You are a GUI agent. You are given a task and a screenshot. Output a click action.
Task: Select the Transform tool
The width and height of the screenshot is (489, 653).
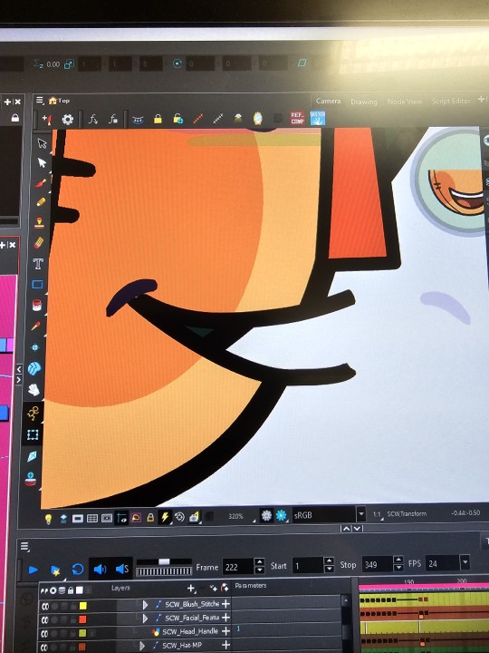pyautogui.click(x=33, y=434)
